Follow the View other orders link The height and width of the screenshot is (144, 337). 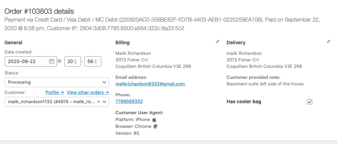tap(88, 93)
